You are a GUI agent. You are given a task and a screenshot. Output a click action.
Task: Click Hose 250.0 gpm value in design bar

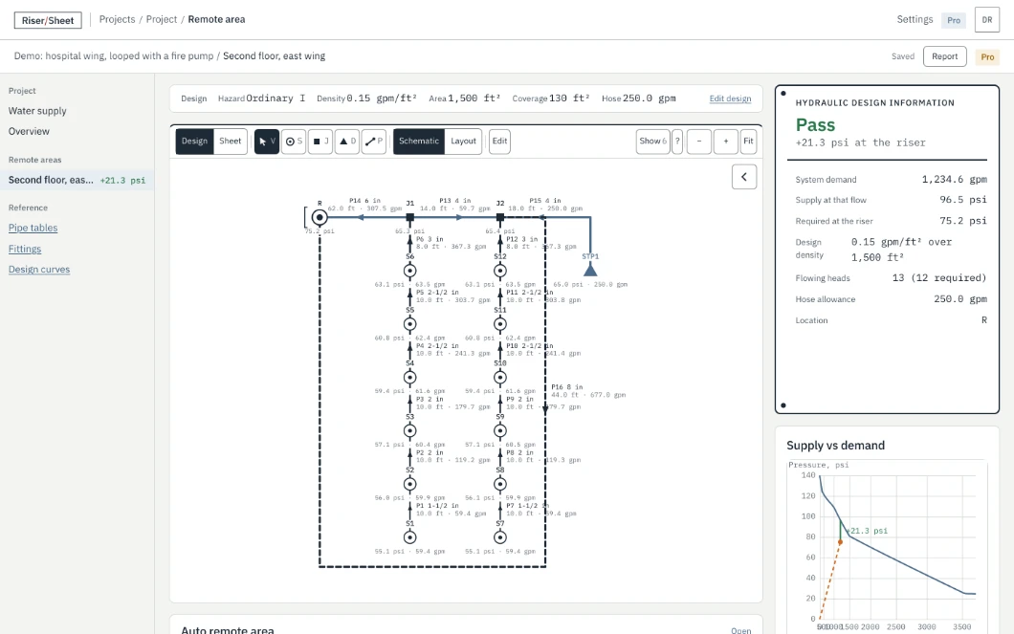(x=650, y=98)
